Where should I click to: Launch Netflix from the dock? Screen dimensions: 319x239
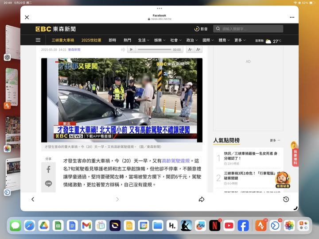[214, 226]
